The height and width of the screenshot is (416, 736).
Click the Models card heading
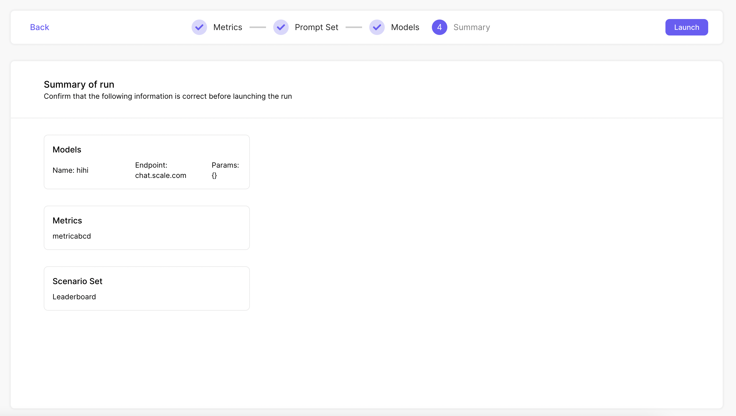click(67, 149)
